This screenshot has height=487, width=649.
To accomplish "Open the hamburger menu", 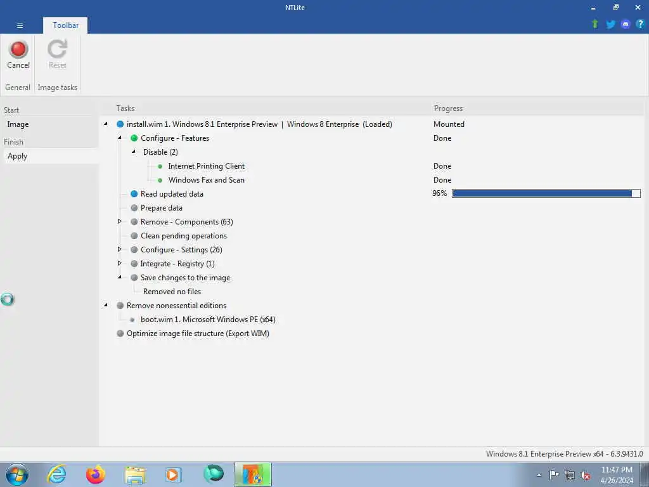I will coord(20,25).
